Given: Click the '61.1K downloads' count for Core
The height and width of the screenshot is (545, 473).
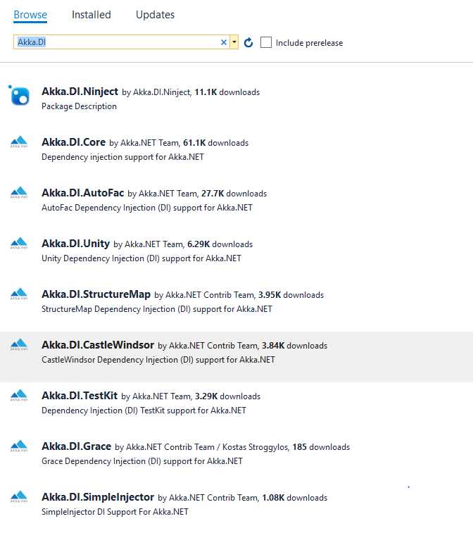Looking at the screenshot, I should pyautogui.click(x=216, y=143).
